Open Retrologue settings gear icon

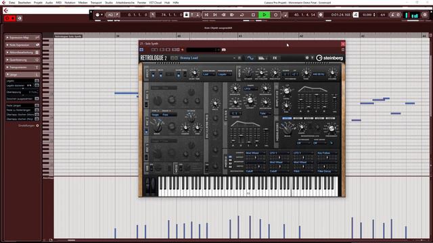pyautogui.click(x=306, y=58)
